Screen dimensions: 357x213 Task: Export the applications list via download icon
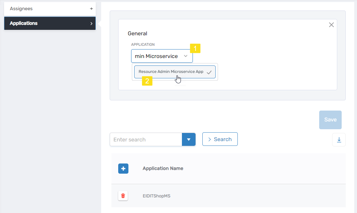(x=339, y=139)
